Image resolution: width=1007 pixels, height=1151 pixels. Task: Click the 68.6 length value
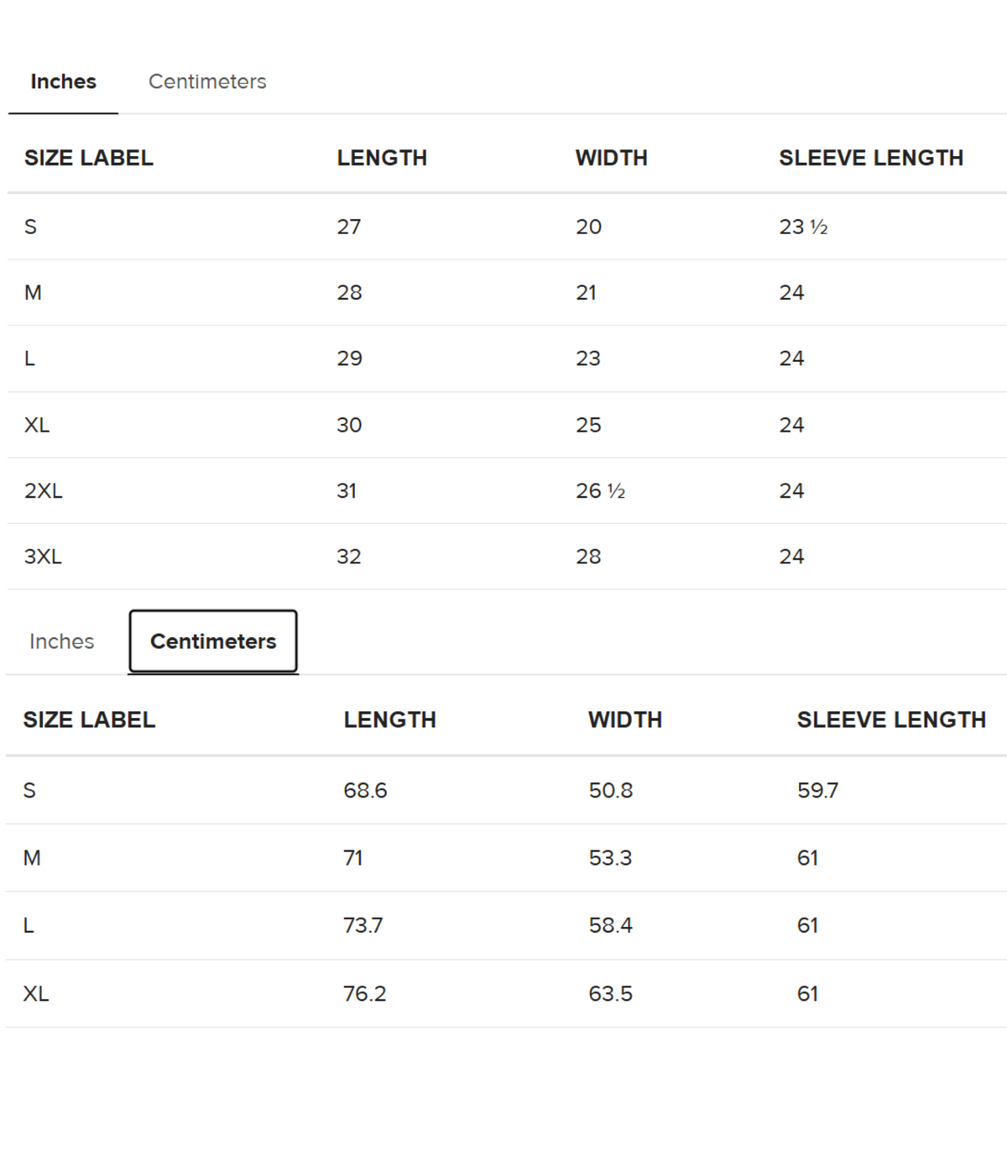365,791
